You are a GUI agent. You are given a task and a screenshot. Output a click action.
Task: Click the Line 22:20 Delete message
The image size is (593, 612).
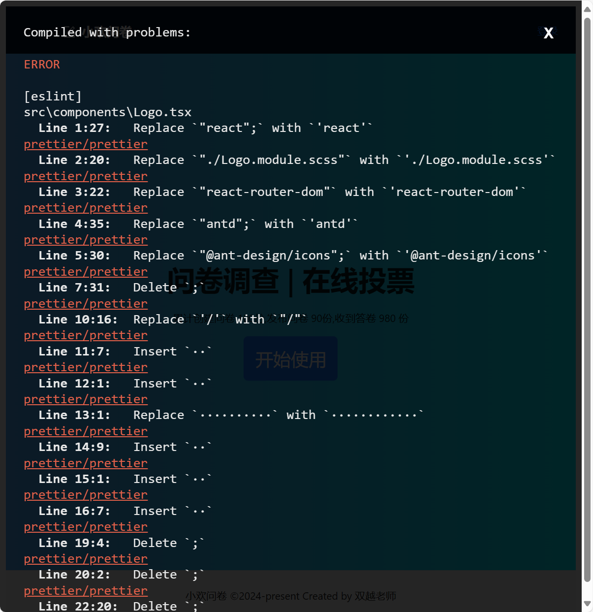(x=122, y=606)
